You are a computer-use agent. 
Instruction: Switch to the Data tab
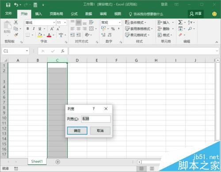point(88,14)
